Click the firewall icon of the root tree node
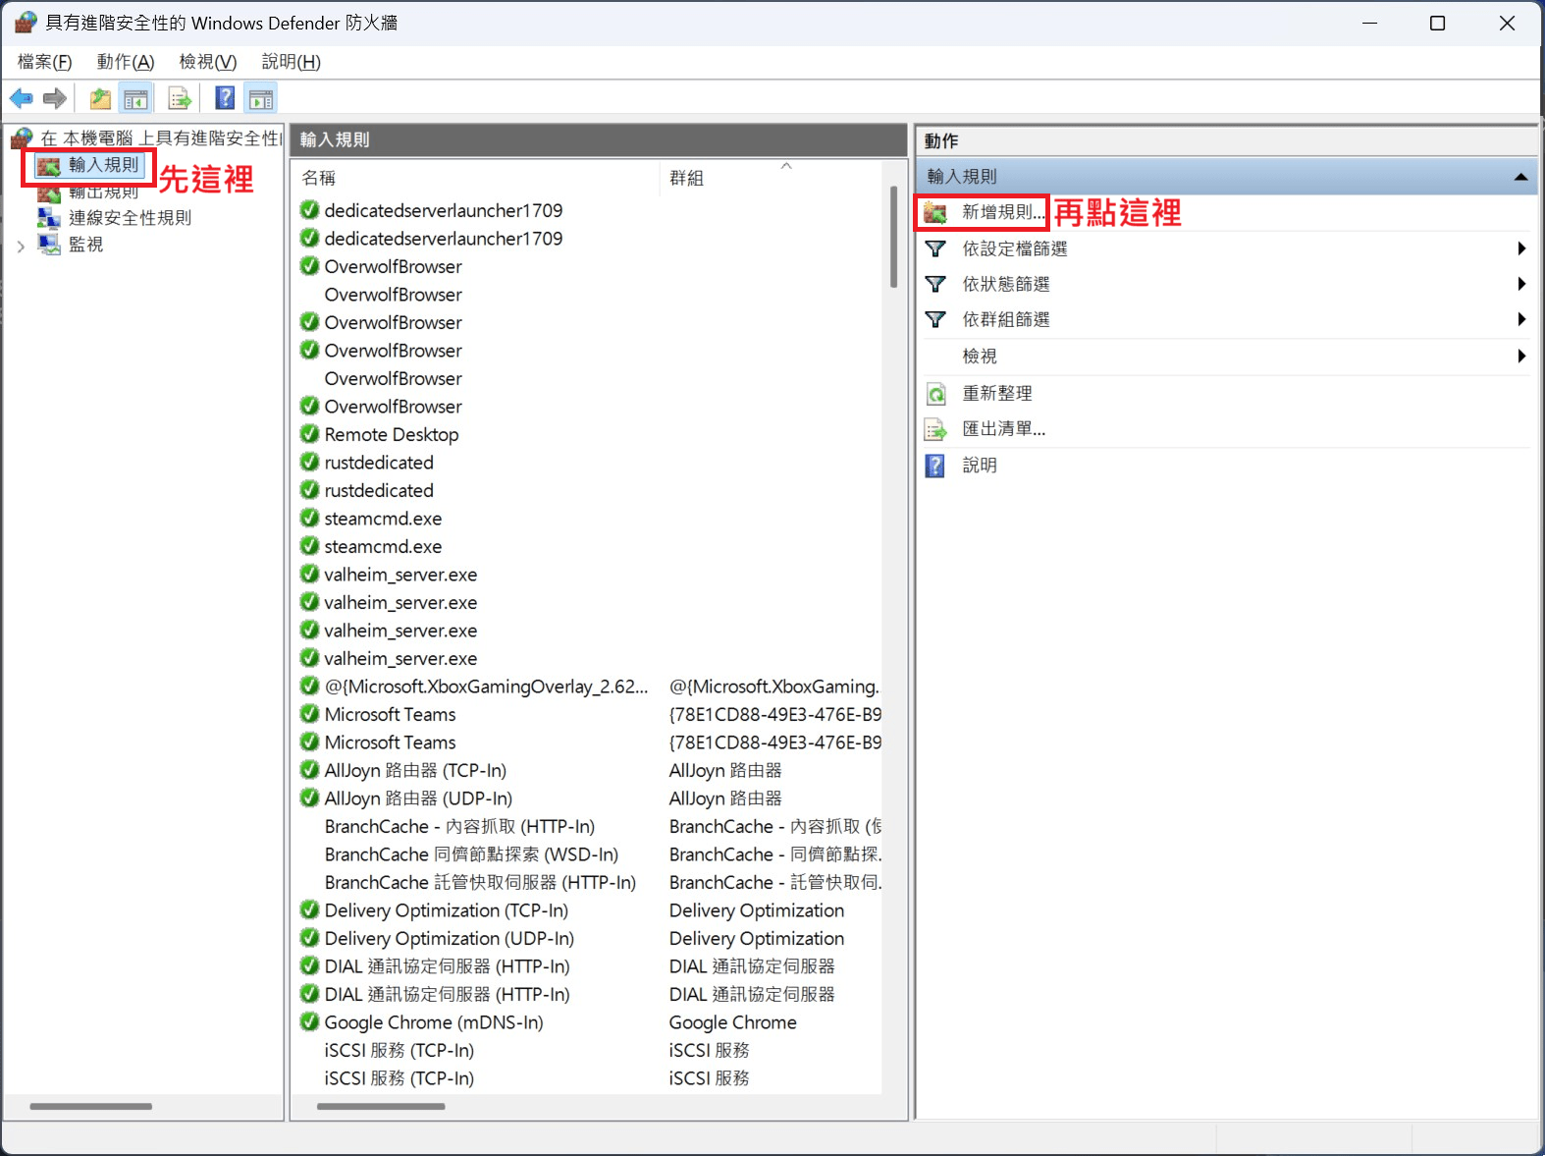Image resolution: width=1545 pixels, height=1156 pixels. (22, 138)
